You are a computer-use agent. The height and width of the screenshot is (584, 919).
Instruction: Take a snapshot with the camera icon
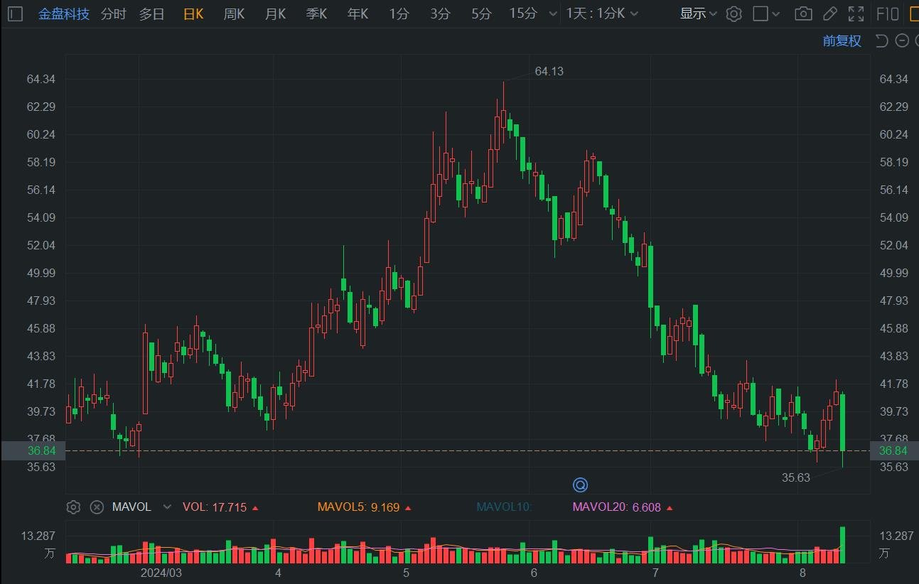(x=803, y=13)
